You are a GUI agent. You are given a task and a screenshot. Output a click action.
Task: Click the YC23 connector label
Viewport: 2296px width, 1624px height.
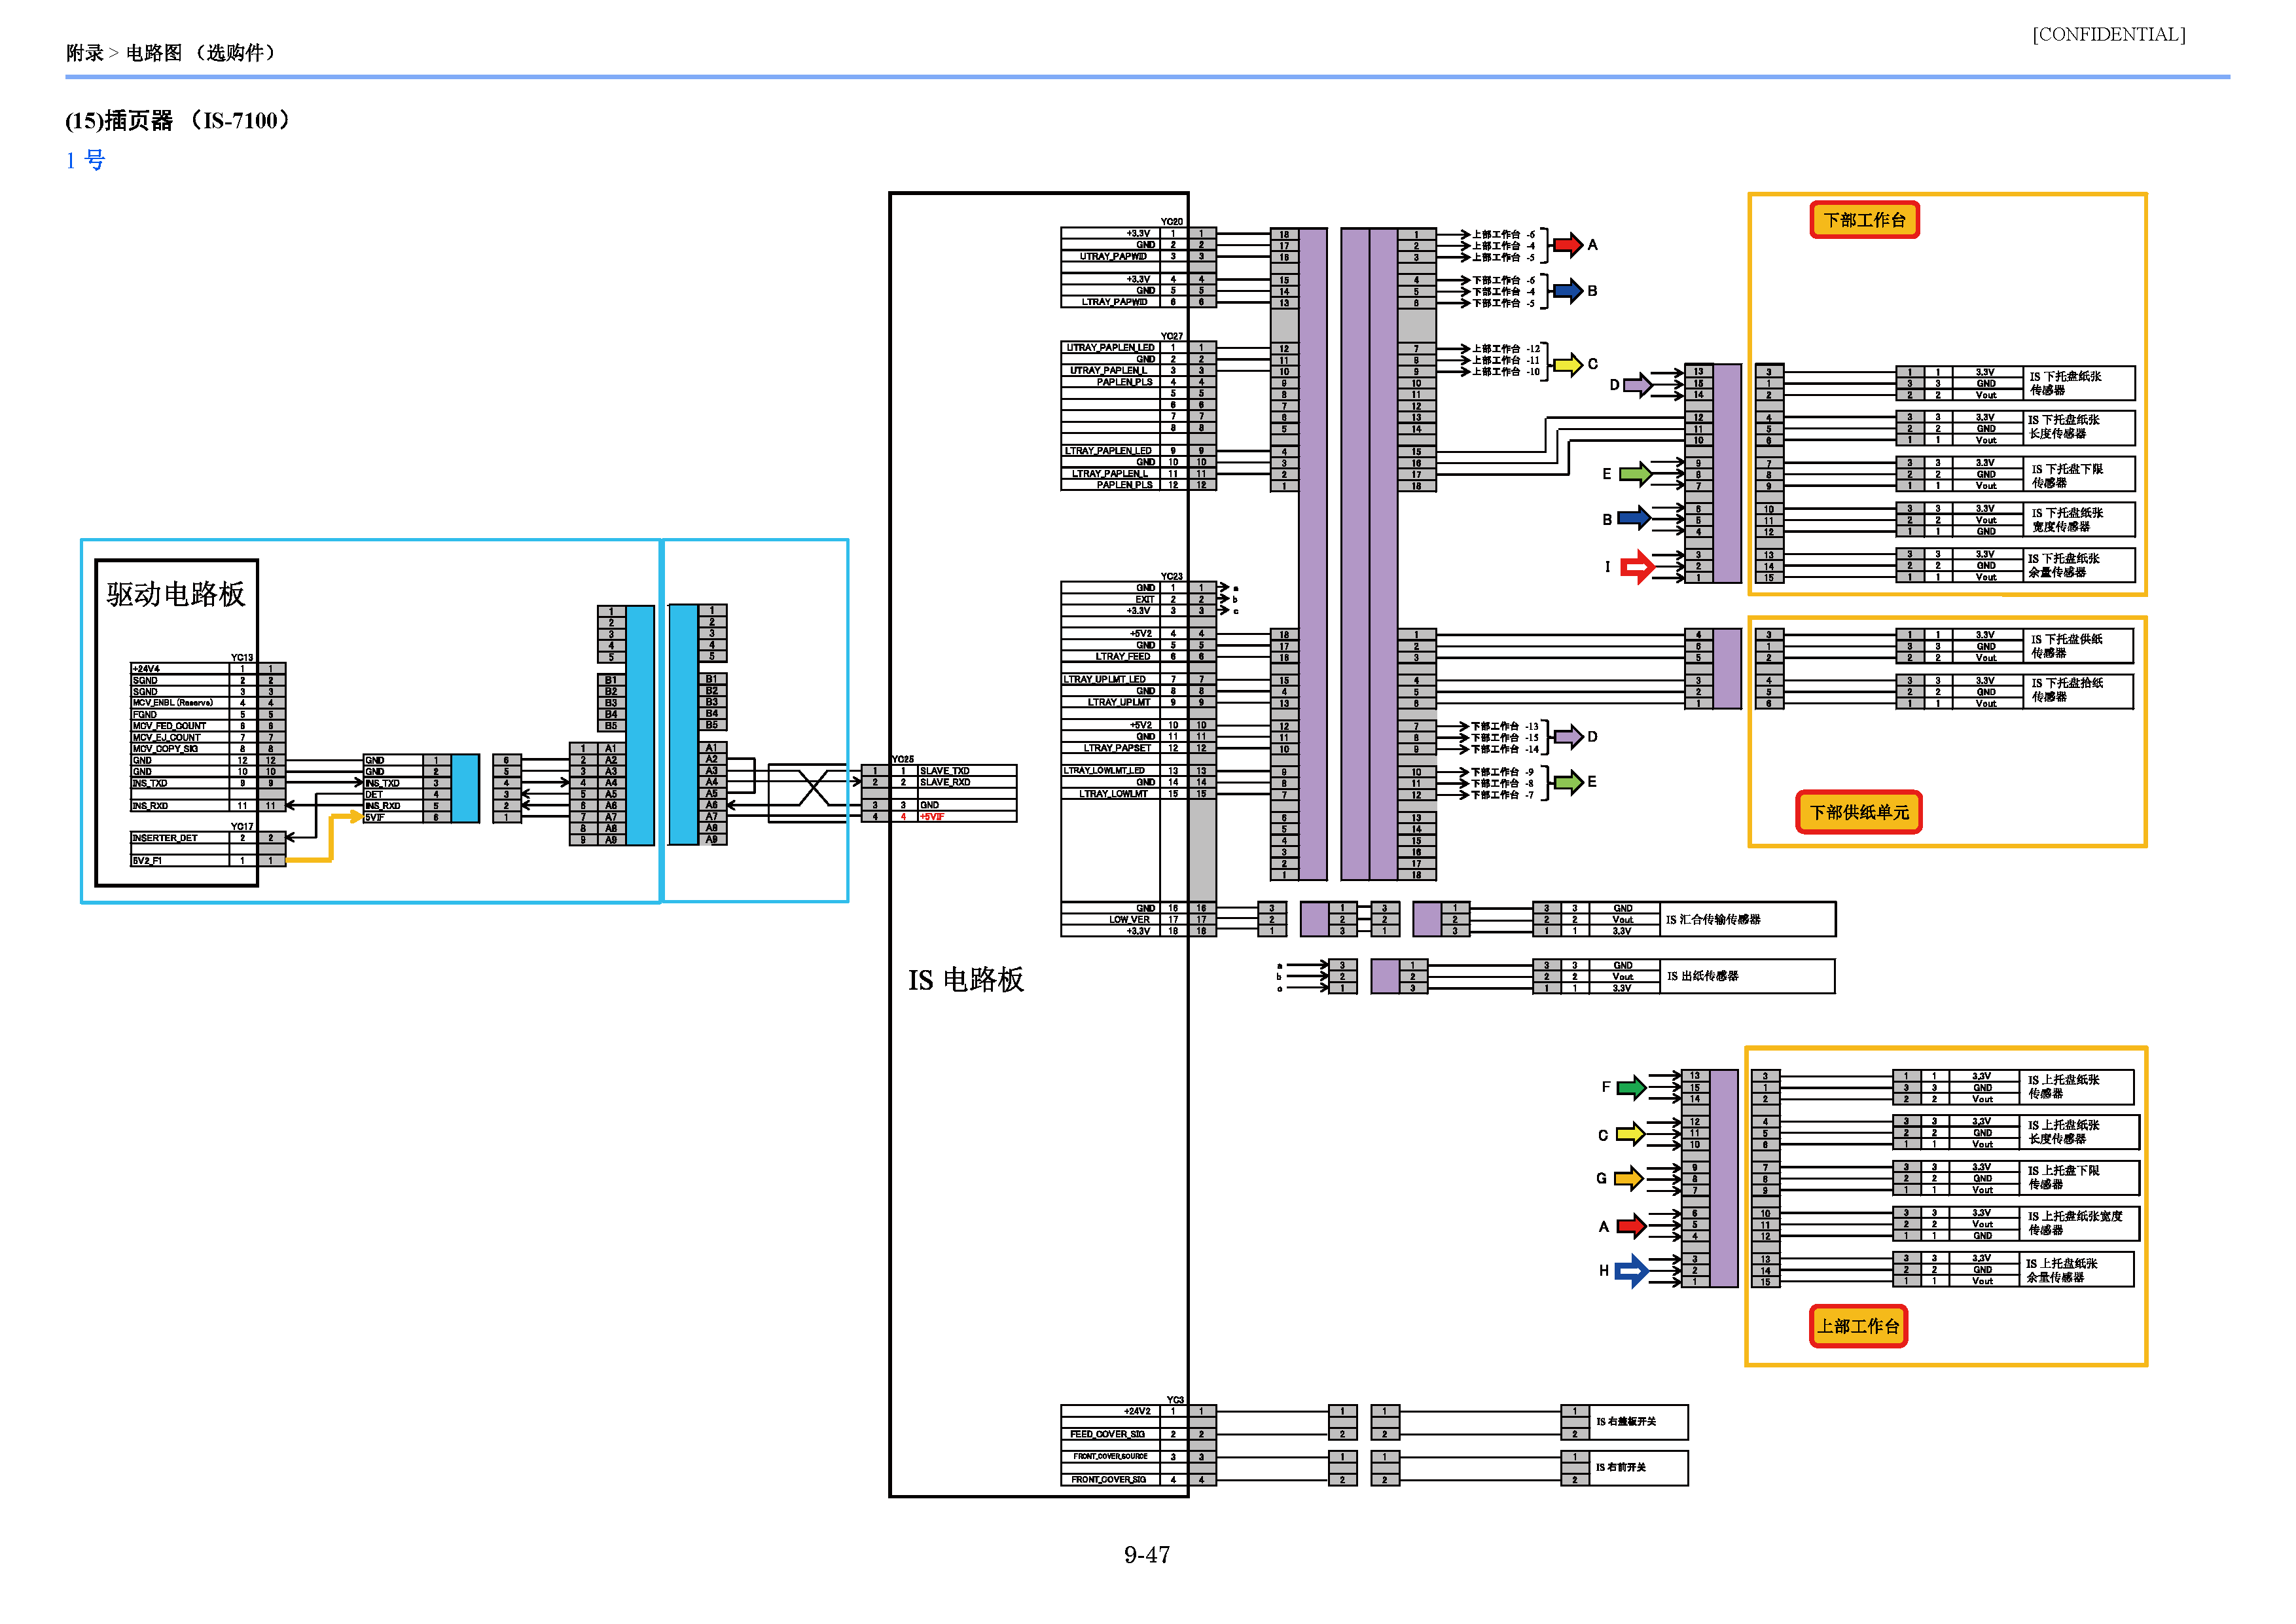pyautogui.click(x=1172, y=577)
